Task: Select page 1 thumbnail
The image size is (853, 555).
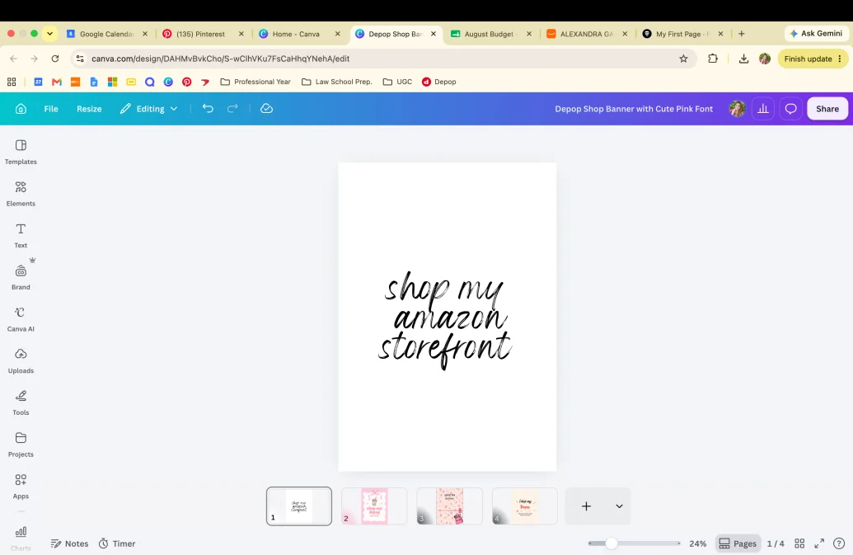Action: click(298, 506)
